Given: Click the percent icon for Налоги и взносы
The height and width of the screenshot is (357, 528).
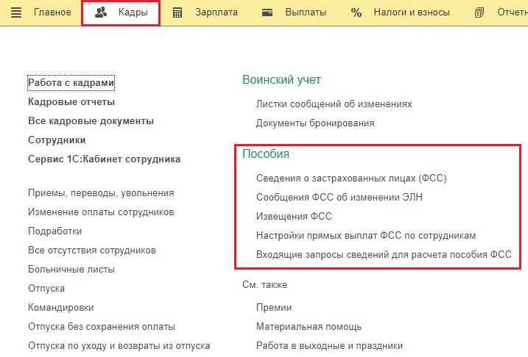Looking at the screenshot, I should pyautogui.click(x=356, y=12).
